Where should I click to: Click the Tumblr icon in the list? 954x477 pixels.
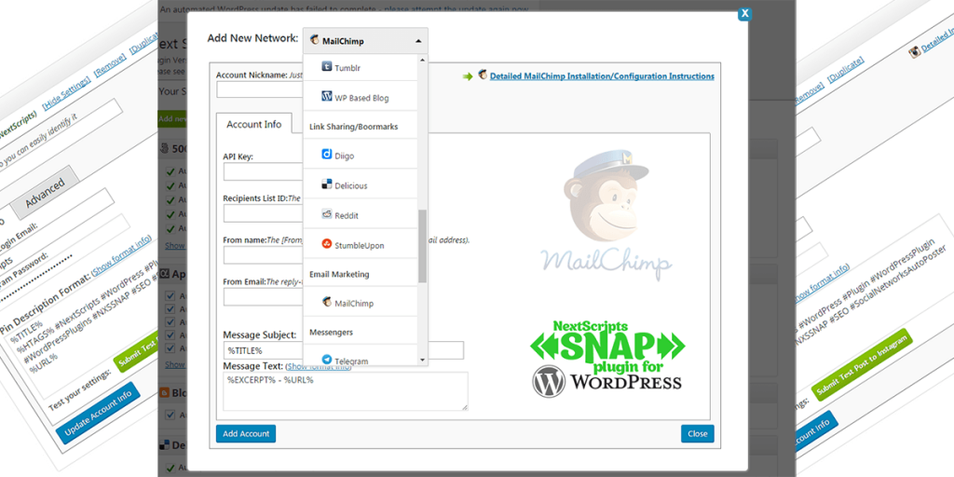(326, 67)
